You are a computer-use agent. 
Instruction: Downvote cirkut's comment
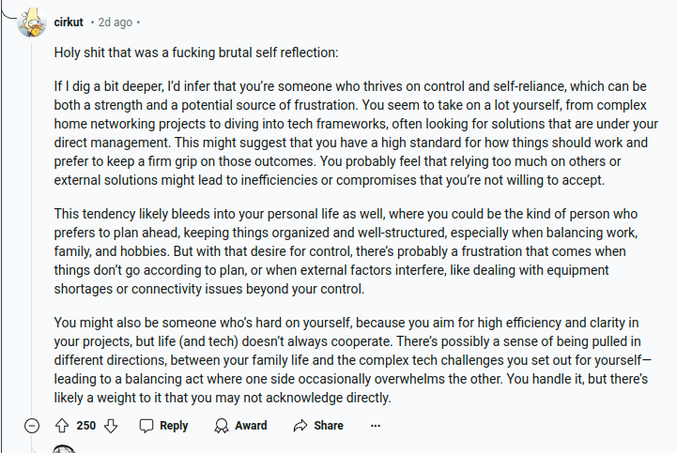point(111,426)
